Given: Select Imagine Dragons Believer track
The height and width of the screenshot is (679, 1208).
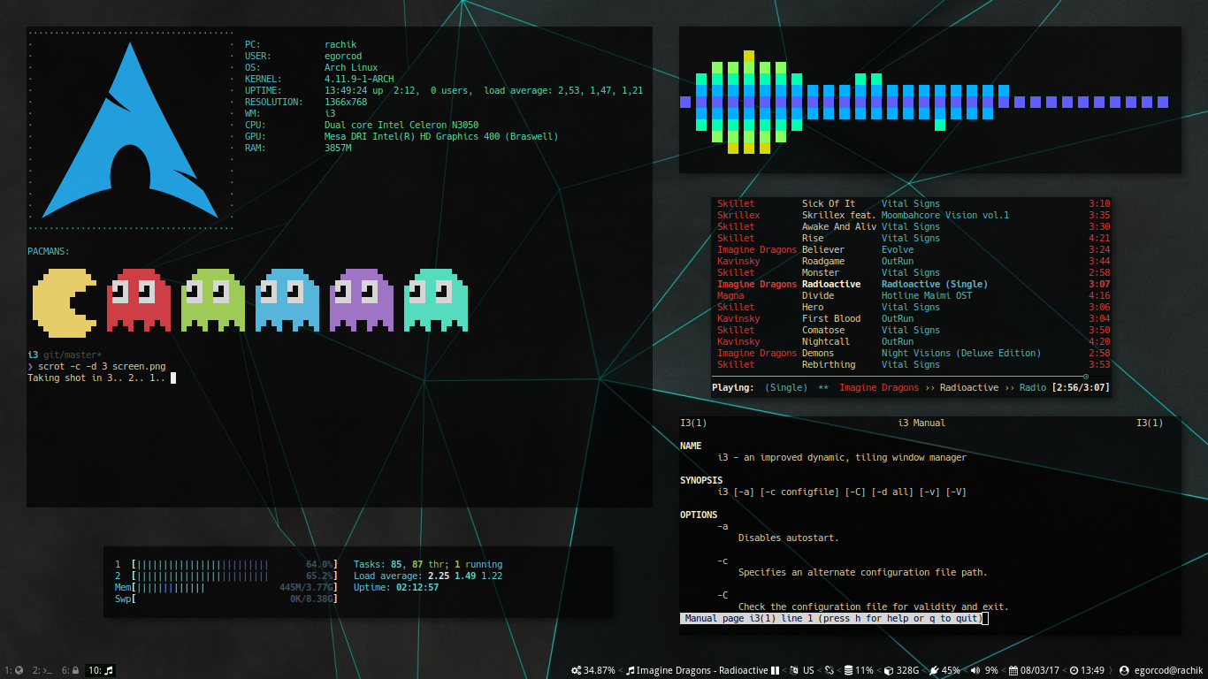Looking at the screenshot, I should [x=913, y=249].
